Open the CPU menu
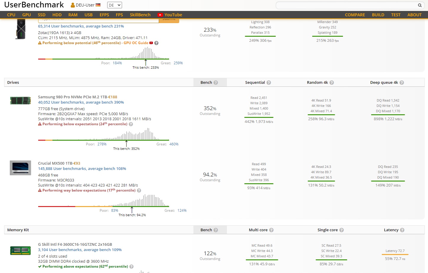This screenshot has width=428, height=273. (x=11, y=15)
